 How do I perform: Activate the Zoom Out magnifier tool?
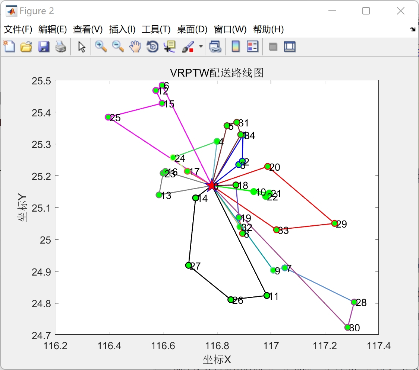(118, 46)
